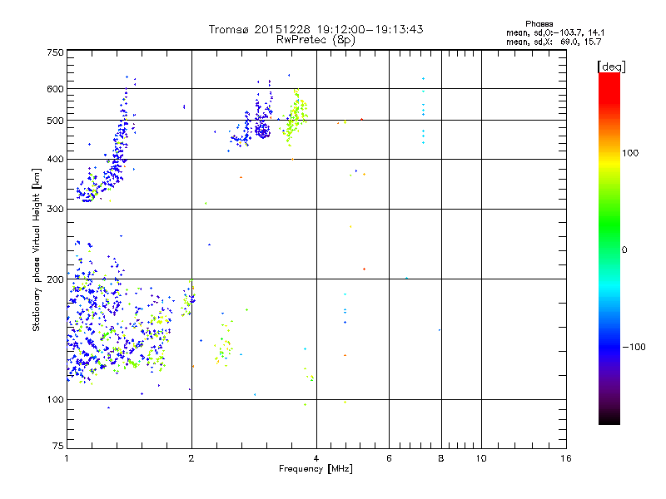The height and width of the screenshot is (499, 666).
Task: Click the "Stationary phase Virtual Height [km]" y-axis label
Action: tap(37, 250)
